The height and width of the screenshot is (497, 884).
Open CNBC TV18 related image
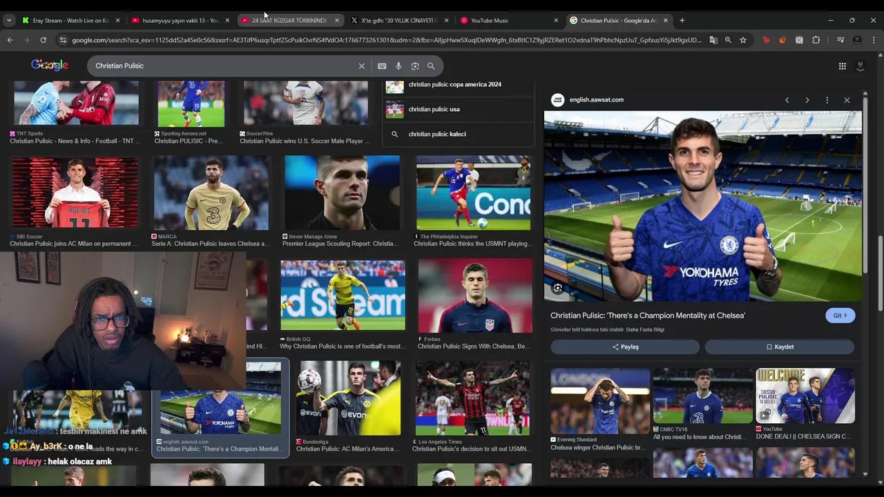click(x=702, y=396)
